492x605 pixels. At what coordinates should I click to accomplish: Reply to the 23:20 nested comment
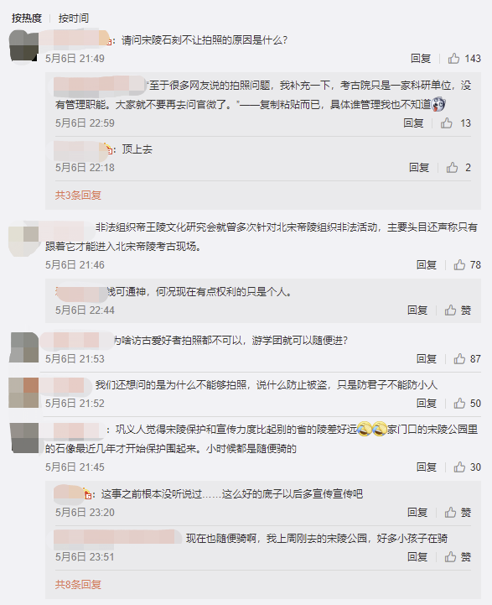pos(417,513)
